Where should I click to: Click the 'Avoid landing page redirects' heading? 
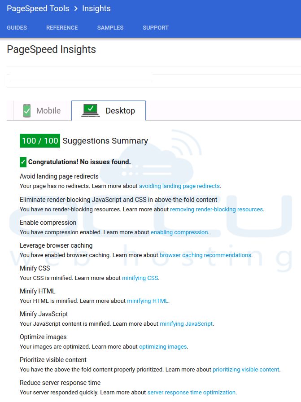pos(59,176)
